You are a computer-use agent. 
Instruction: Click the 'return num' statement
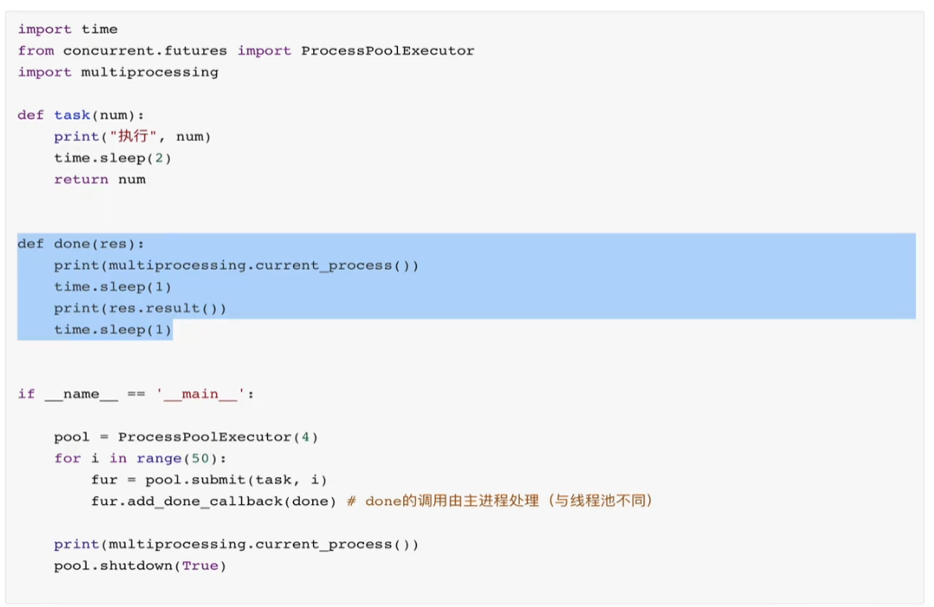click(99, 179)
